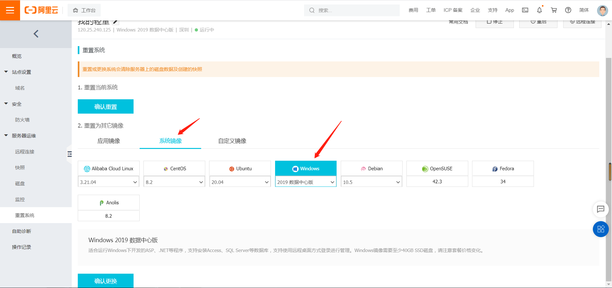Open 监控 in the sidebar
Viewport: 612px width, 288px height.
tap(20, 199)
